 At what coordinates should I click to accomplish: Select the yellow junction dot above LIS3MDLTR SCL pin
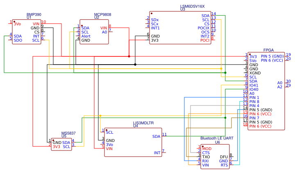pos(100,116)
